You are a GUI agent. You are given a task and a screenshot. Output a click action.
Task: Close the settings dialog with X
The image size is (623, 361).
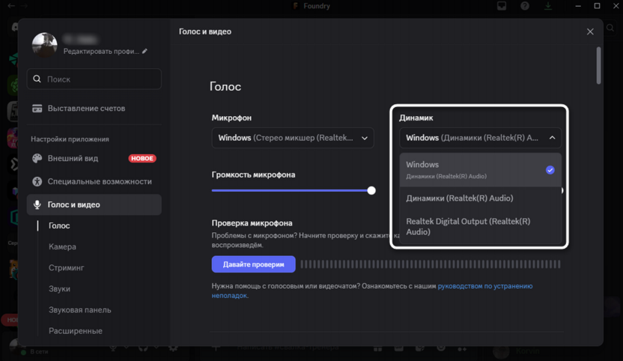pyautogui.click(x=590, y=31)
